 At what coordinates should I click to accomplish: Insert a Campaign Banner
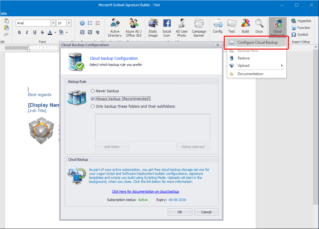(199, 28)
